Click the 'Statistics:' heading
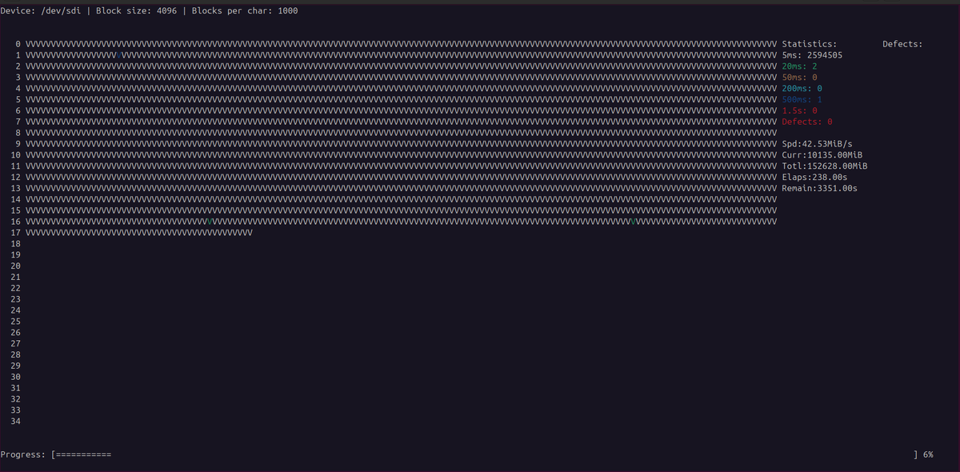This screenshot has height=472, width=960. 810,44
